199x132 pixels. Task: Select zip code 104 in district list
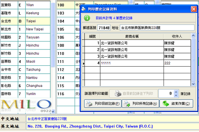66,21
